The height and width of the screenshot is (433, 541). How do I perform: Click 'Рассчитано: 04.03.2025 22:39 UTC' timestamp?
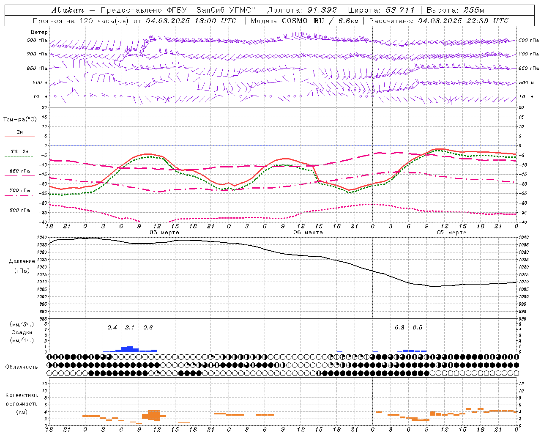(x=439, y=21)
